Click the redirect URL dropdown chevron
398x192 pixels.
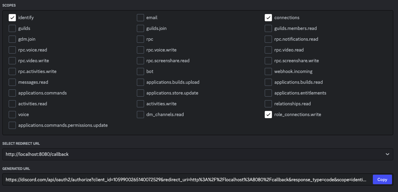tap(388, 154)
